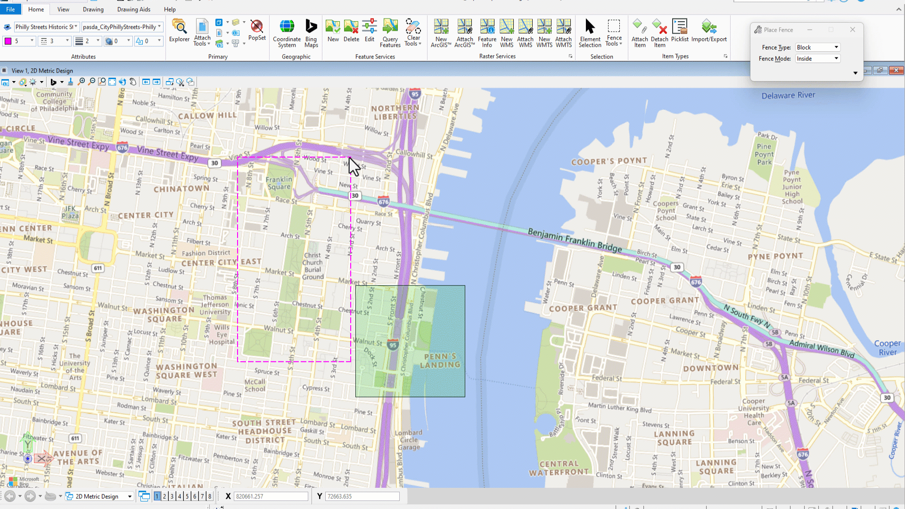
Task: Click Fit View icon
Action: tap(112, 82)
